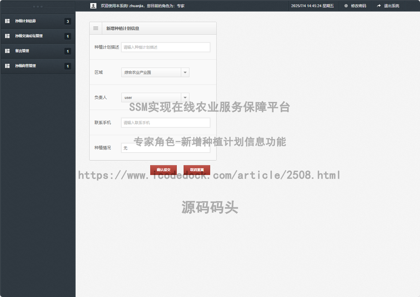
Task: Click the 种植情况 label
Action: (x=103, y=147)
